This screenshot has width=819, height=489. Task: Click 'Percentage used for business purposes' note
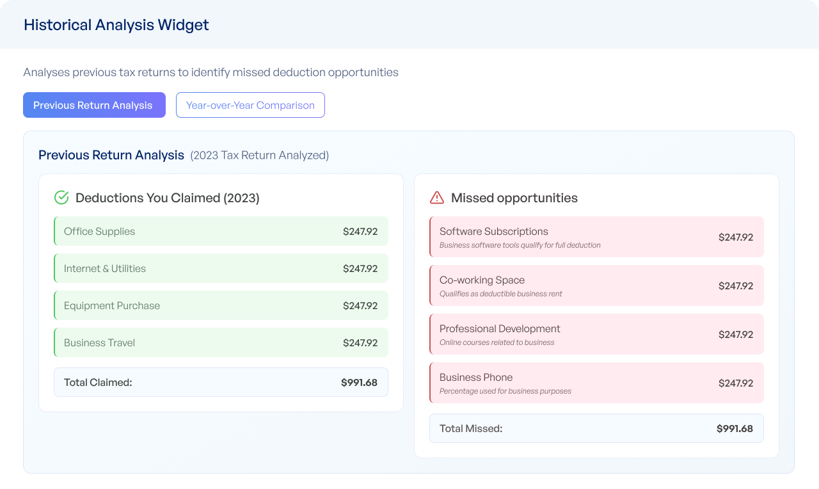505,391
